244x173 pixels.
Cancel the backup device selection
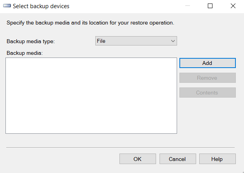point(177,159)
